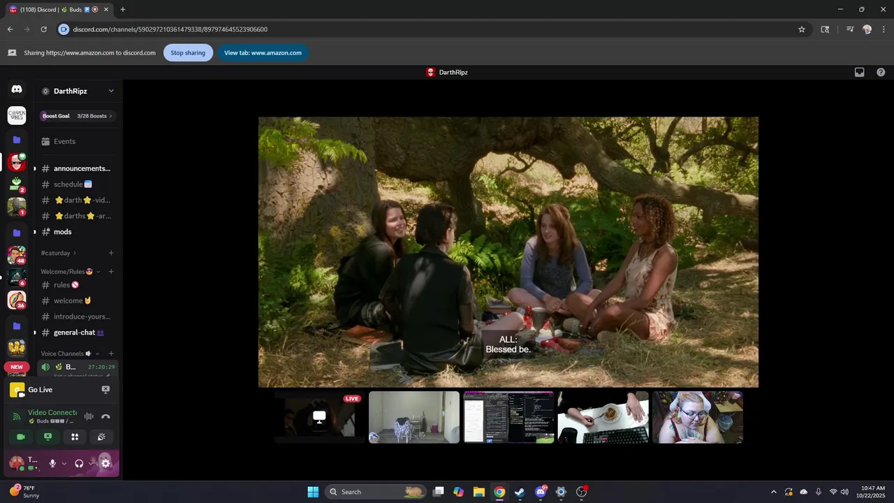894x503 pixels.
Task: Stop streaming icon beside Go Live
Action: coord(105,390)
